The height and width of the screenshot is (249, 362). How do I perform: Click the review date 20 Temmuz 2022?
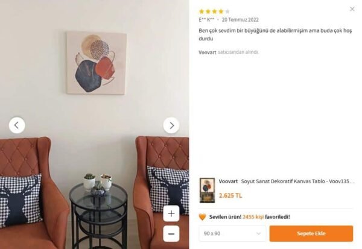tap(240, 20)
